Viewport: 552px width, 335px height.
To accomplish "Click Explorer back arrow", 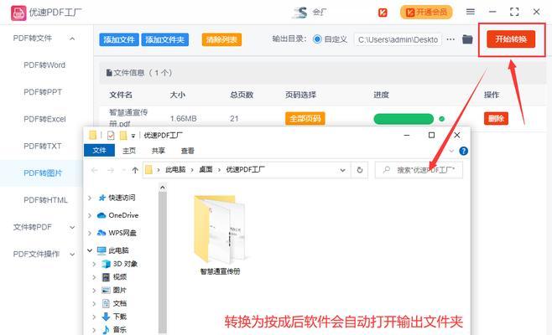I will [x=94, y=170].
